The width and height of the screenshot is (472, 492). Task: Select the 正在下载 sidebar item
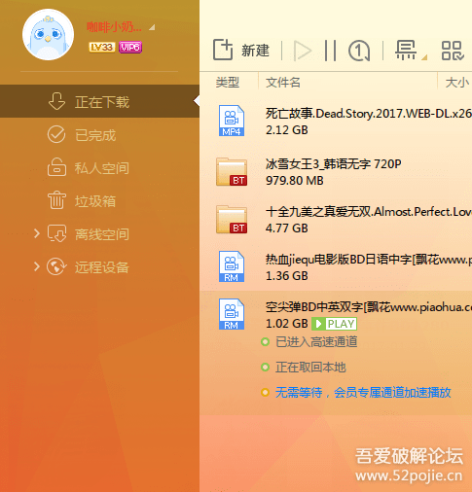[x=99, y=101]
